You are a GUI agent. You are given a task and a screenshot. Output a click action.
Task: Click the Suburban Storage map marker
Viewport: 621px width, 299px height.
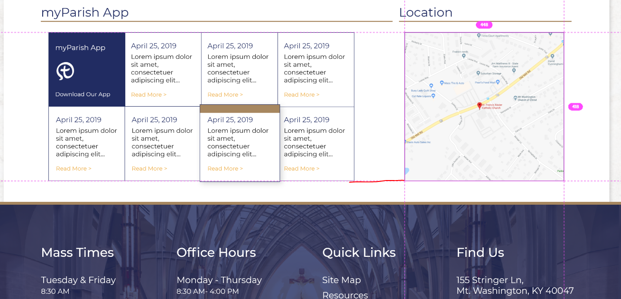[x=479, y=73]
